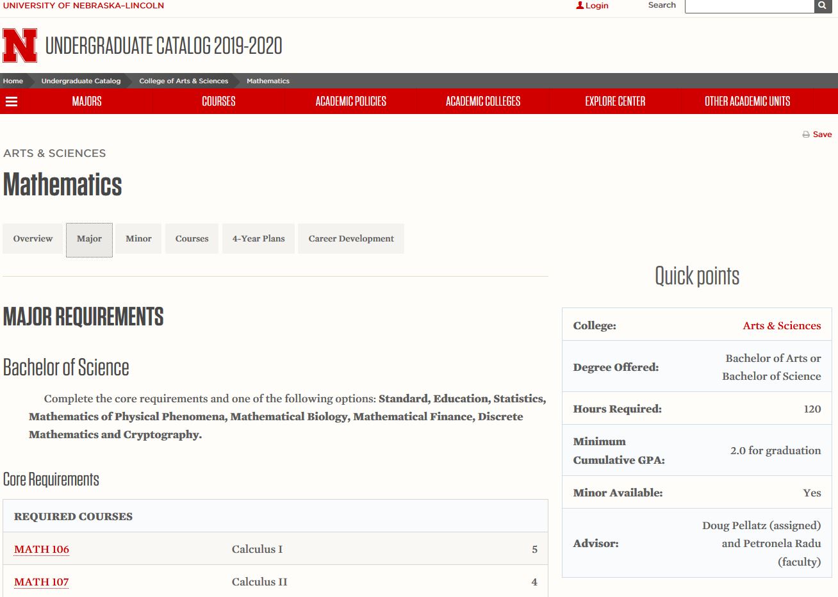Open the hamburger menu icon
This screenshot has width=838, height=597.
pos(12,101)
